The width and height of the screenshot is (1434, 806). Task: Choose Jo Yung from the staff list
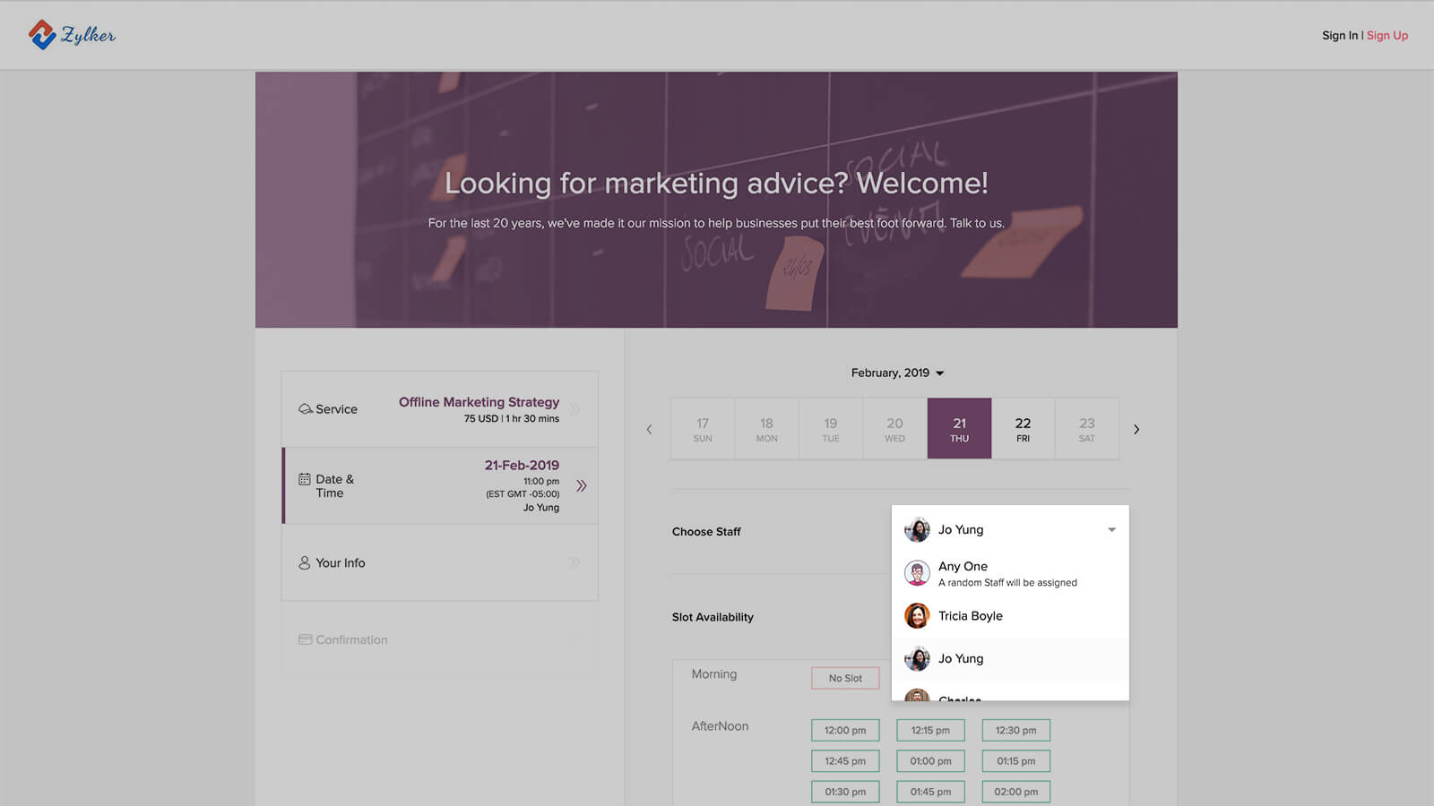click(x=961, y=659)
